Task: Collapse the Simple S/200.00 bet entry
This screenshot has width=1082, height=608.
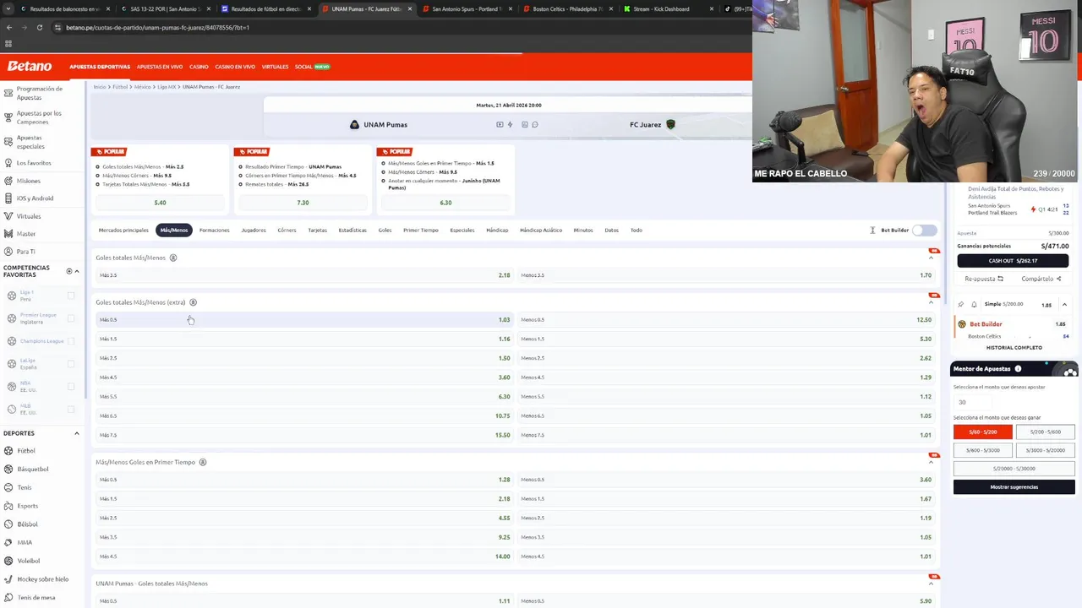Action: [x=1064, y=304]
